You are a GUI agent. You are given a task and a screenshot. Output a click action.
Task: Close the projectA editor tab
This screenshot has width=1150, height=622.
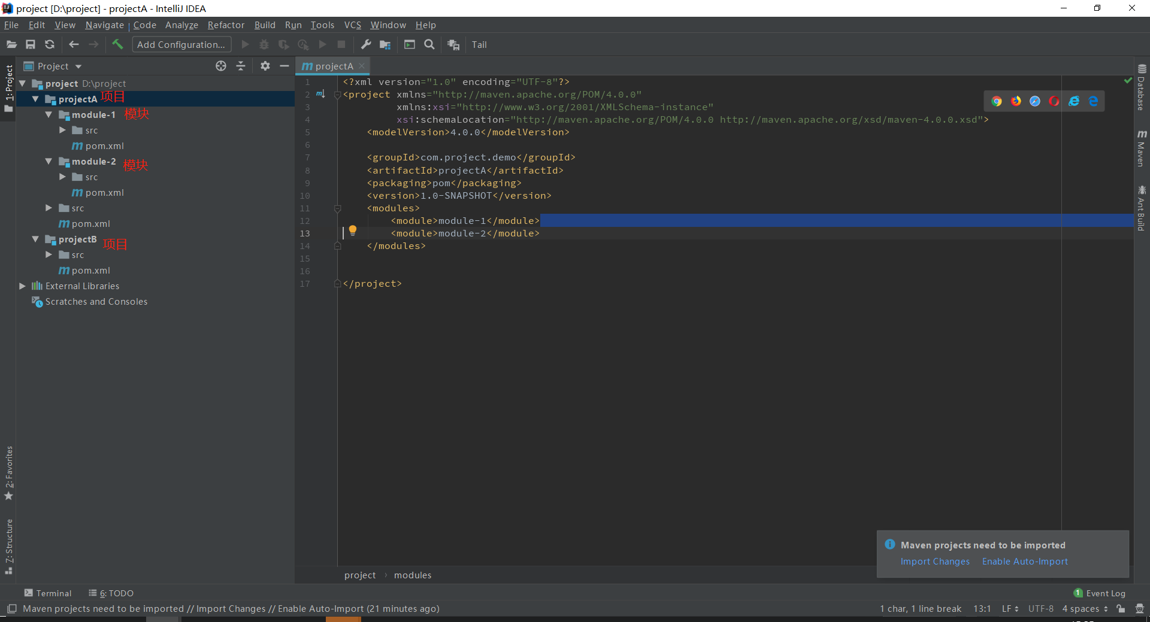362,66
